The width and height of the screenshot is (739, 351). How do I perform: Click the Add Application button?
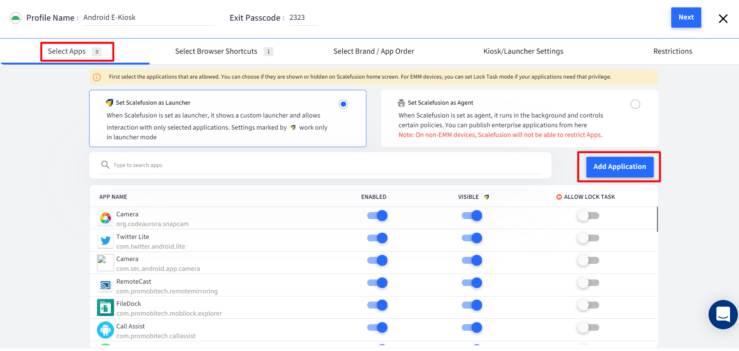pos(620,167)
